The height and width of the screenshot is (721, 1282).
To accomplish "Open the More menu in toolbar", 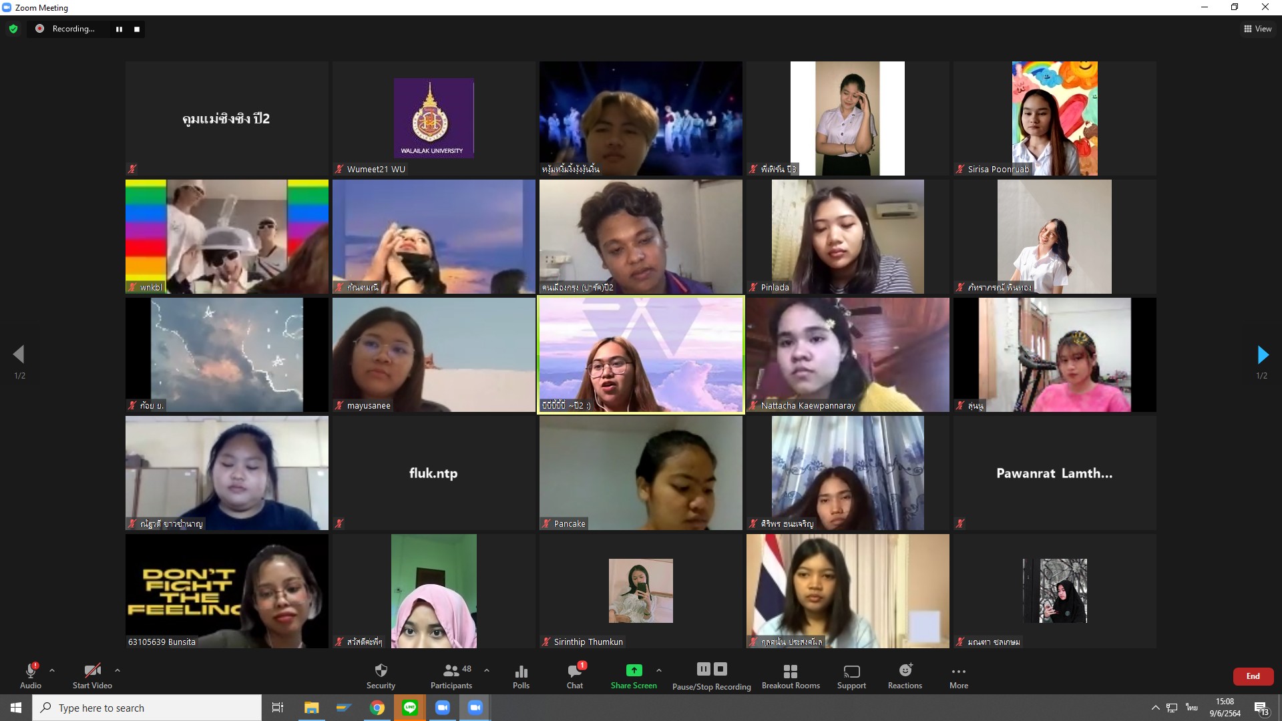I will point(958,675).
